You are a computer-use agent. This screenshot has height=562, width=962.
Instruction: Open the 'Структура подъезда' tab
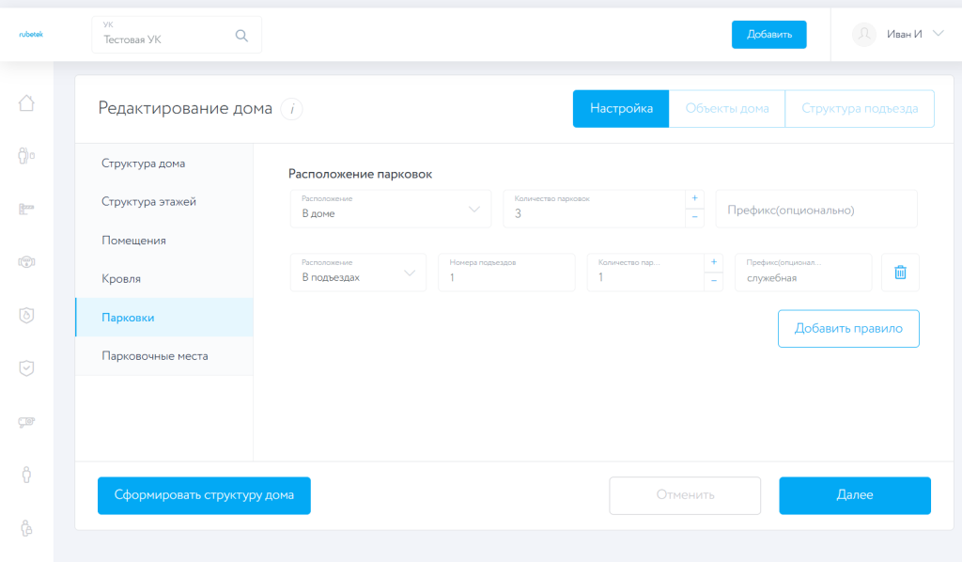click(860, 108)
